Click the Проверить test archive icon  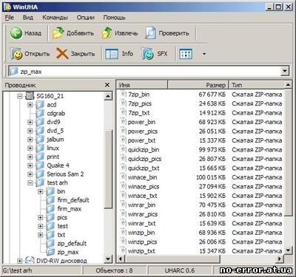tap(150, 33)
